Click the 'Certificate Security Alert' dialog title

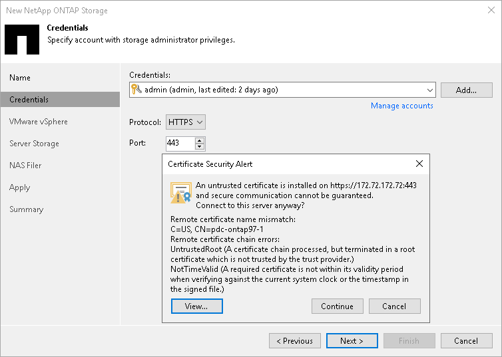[210, 164]
